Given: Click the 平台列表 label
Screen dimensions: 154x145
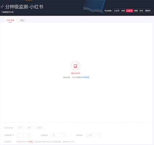Looking at the screenshot, I should (x=108, y=11).
